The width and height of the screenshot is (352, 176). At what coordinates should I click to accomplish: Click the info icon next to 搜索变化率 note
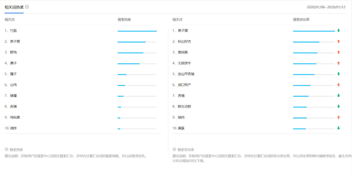tap(174, 149)
